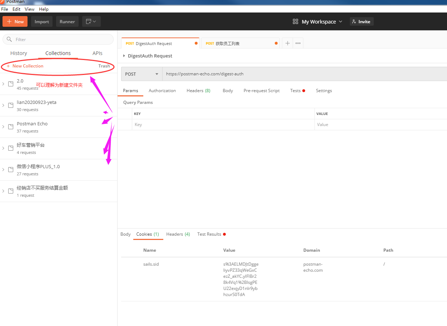Open the Pre-request Script tab
This screenshot has width=447, height=326.
point(262,91)
